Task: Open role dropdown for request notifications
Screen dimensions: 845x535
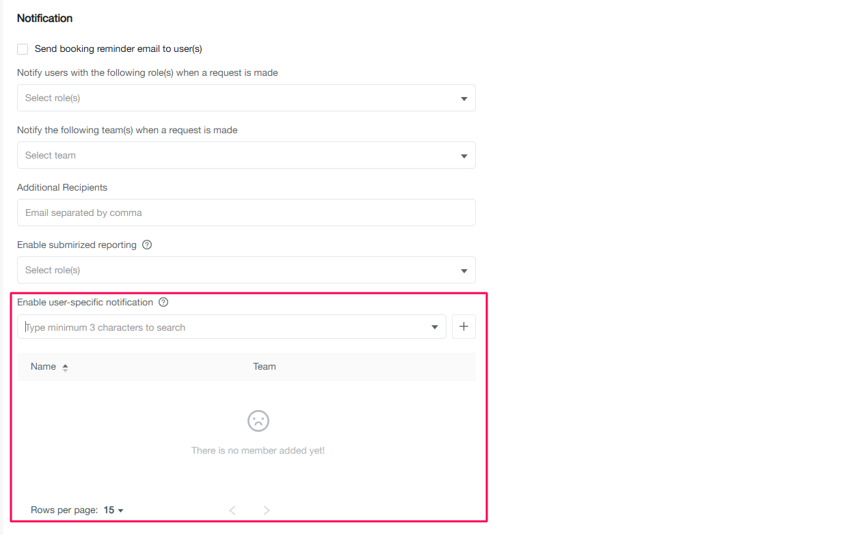Action: (x=246, y=98)
